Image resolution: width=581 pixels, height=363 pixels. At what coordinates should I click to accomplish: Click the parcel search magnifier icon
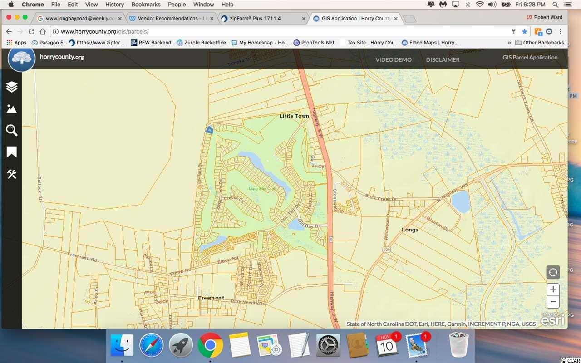[12, 131]
